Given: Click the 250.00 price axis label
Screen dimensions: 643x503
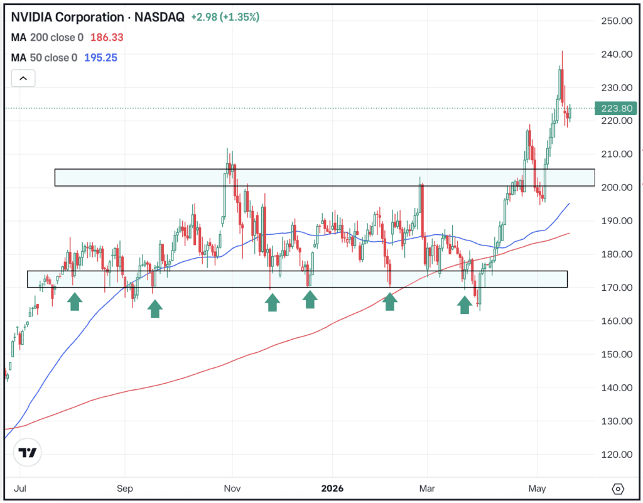Looking at the screenshot, I should coord(617,21).
